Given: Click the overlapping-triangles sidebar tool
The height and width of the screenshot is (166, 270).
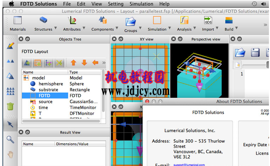Looking at the screenshot, I should (10, 76).
